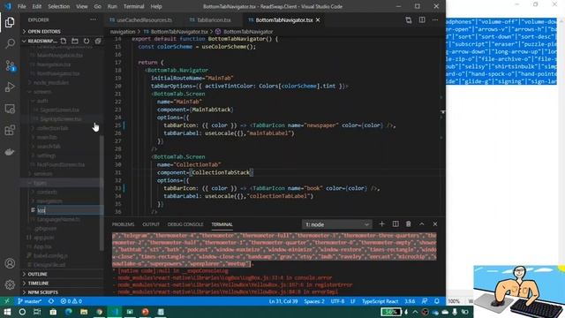
Task: Kill the terminal with the trash icon
Action: click(408, 223)
